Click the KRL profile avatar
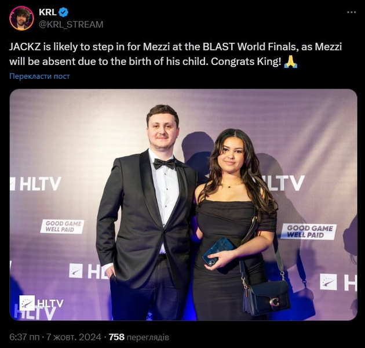Image resolution: width=365 pixels, height=348 pixels. 21,18
